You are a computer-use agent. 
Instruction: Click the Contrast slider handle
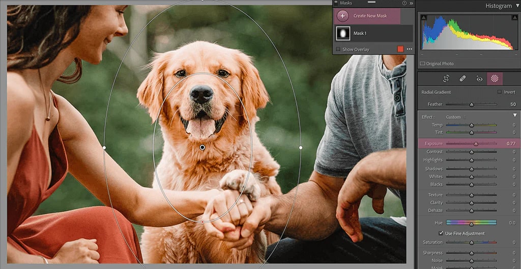coord(472,152)
